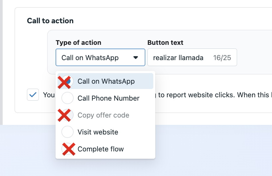Pick the Call Phone Number option label
The width and height of the screenshot is (272, 176).
tap(108, 98)
